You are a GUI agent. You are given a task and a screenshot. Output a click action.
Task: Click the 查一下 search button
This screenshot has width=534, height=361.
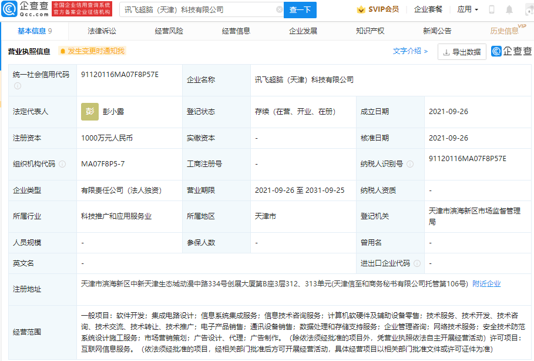click(300, 10)
